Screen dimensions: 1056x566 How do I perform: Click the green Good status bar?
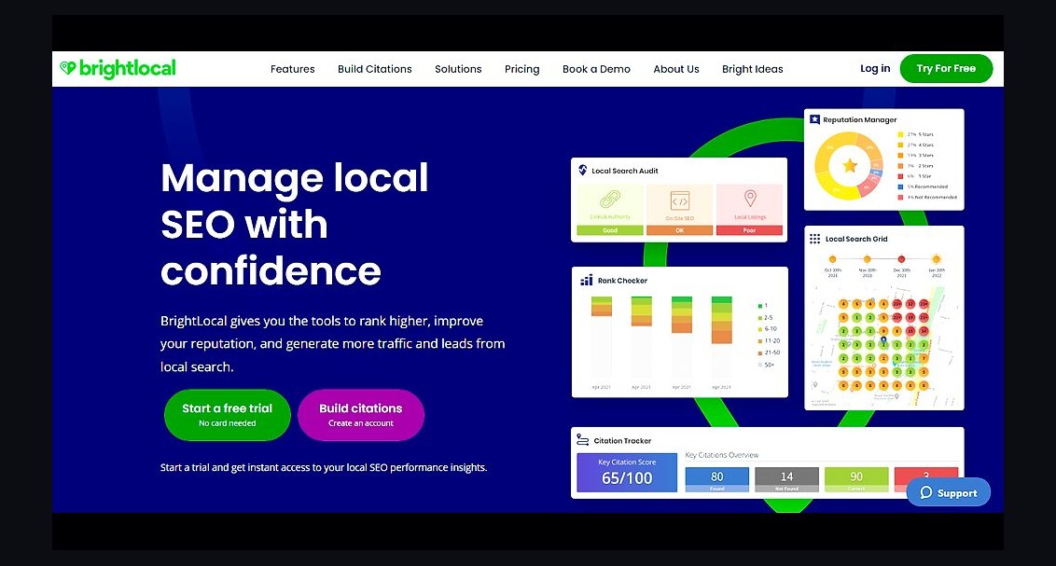(x=610, y=230)
